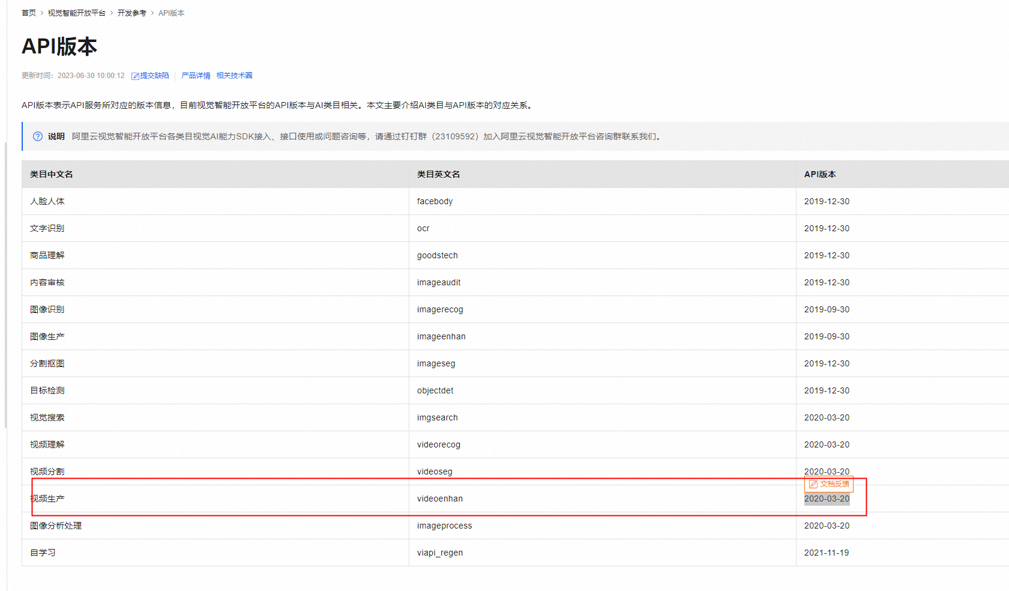Click the videoseg cell

(603, 471)
